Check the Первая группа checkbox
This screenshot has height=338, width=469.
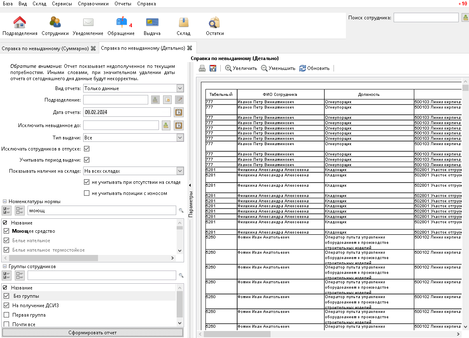point(6,315)
